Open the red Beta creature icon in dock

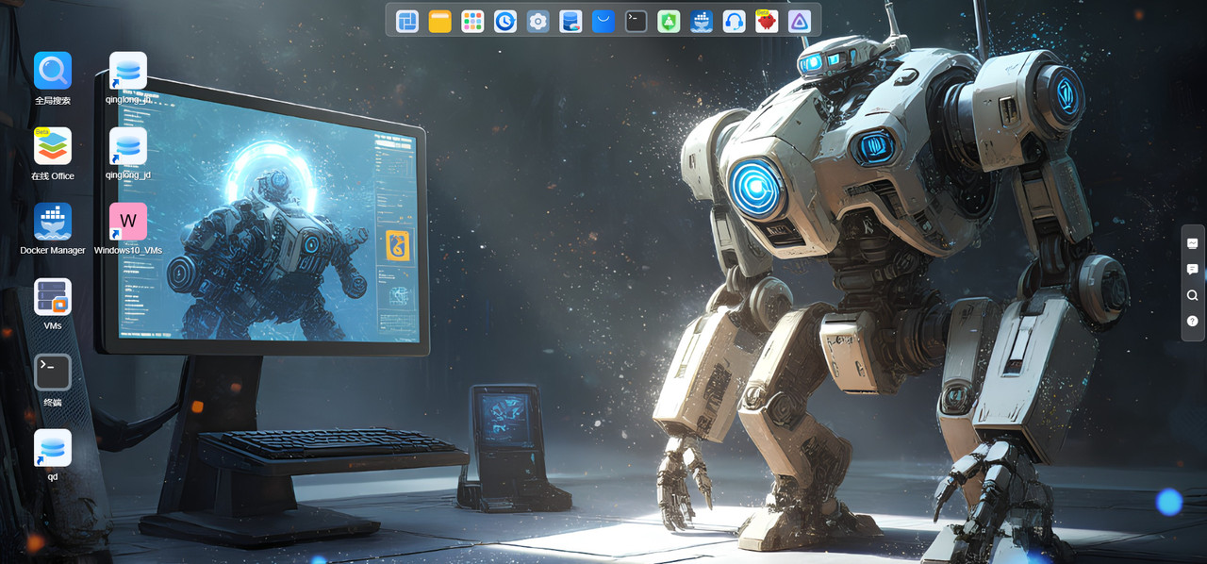tap(767, 21)
